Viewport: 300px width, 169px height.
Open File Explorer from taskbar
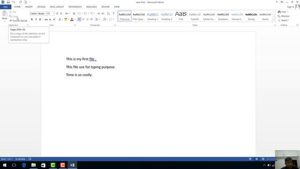pyautogui.click(x=33, y=165)
